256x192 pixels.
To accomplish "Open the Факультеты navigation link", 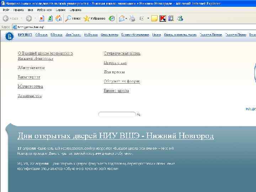I will pyautogui.click(x=110, y=34).
